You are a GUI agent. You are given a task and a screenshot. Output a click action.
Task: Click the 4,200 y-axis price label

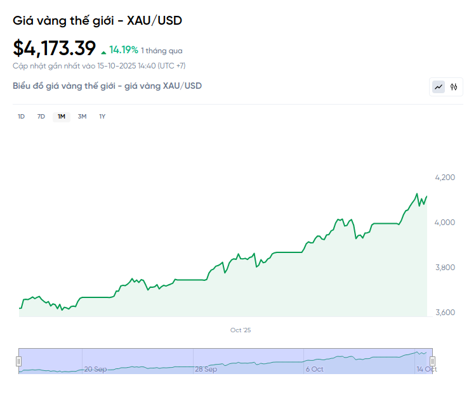pos(445,177)
